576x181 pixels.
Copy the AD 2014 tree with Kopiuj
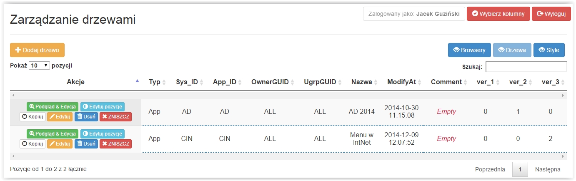click(33, 117)
